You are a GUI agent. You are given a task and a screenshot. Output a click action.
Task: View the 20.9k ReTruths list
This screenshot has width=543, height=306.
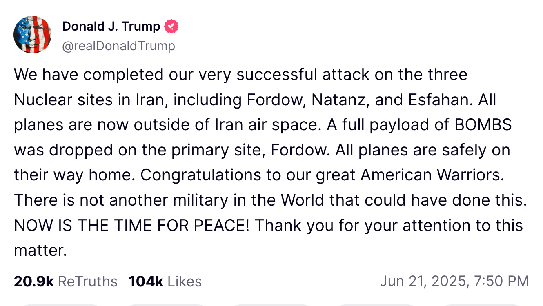click(x=66, y=282)
